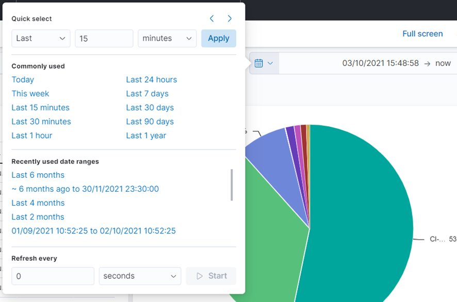Screen dimensions: 457x302
Task: Select Today range
Action: click(23, 80)
